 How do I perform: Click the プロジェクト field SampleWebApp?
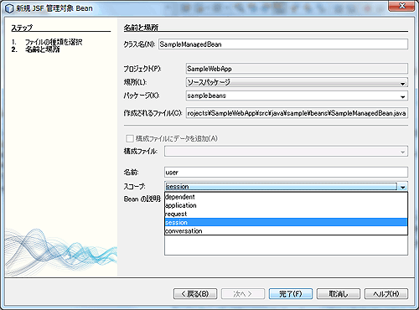pyautogui.click(x=297, y=69)
